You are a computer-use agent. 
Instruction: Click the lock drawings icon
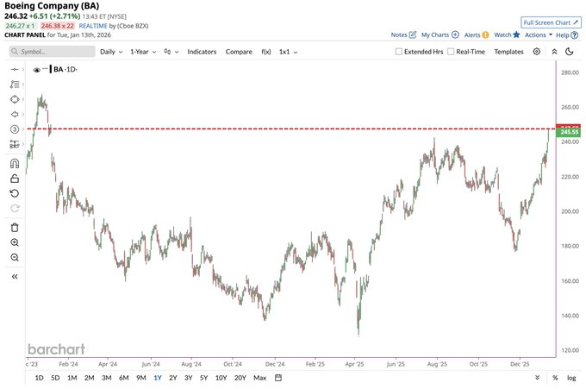15,179
